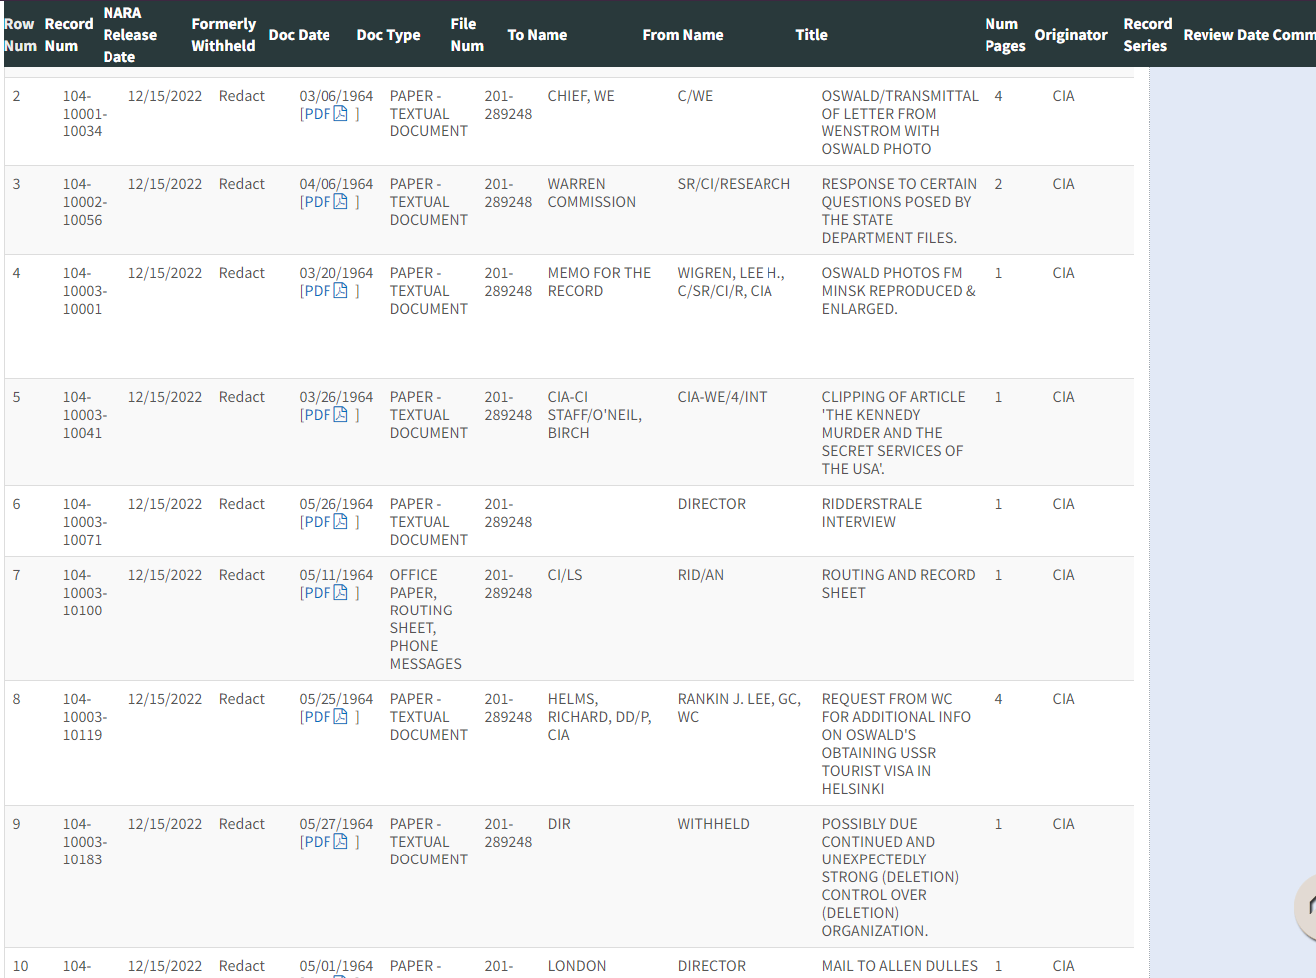Viewport: 1316px width, 978px height.
Task: Click title 'REQUEST FROM WC FOR ADDITIONAL INFO'
Action: (896, 744)
